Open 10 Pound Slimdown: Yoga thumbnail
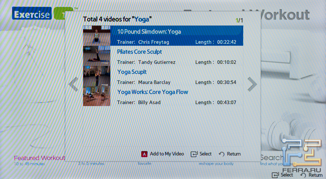 click(97, 36)
